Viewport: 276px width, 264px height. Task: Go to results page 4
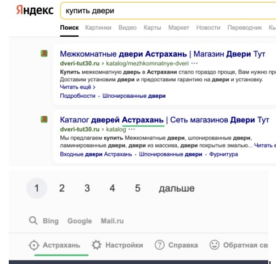pos(112,188)
